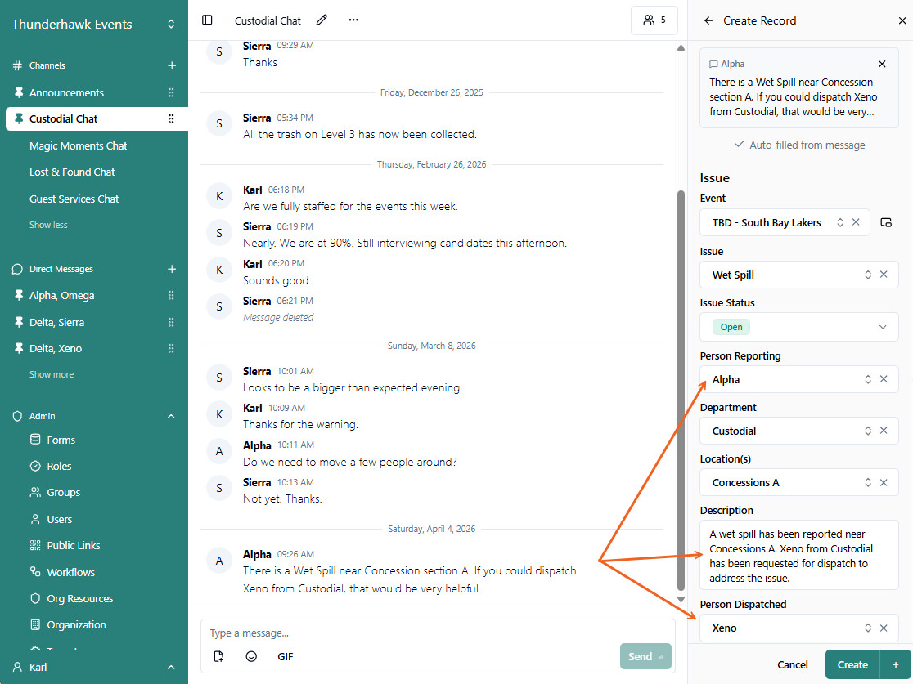
Task: Dismiss the Alpha quoted message card
Action: 882,64
